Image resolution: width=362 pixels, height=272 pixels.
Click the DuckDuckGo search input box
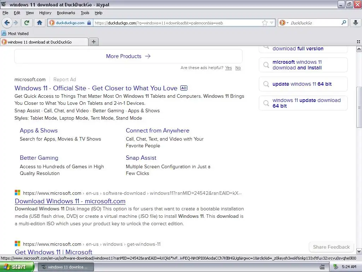(315, 23)
